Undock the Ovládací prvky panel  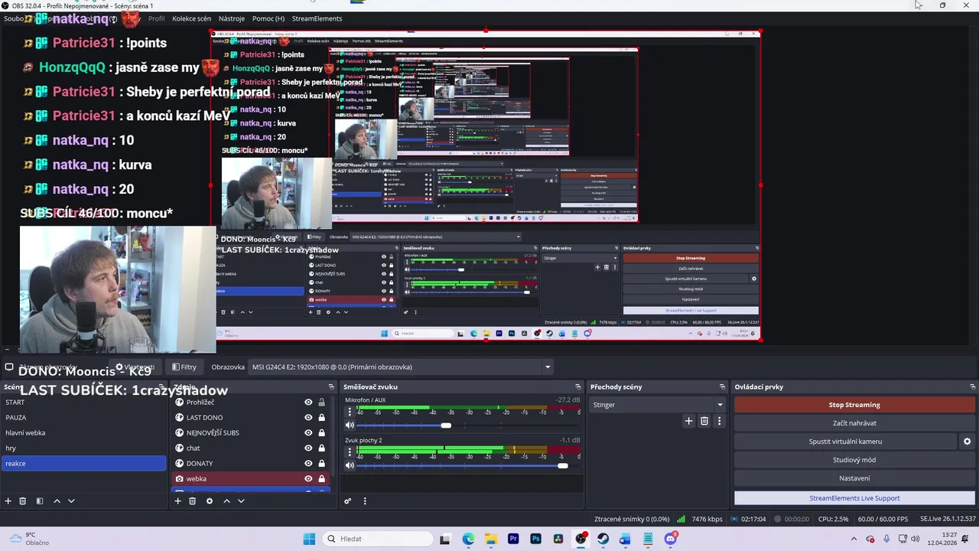pos(973,386)
